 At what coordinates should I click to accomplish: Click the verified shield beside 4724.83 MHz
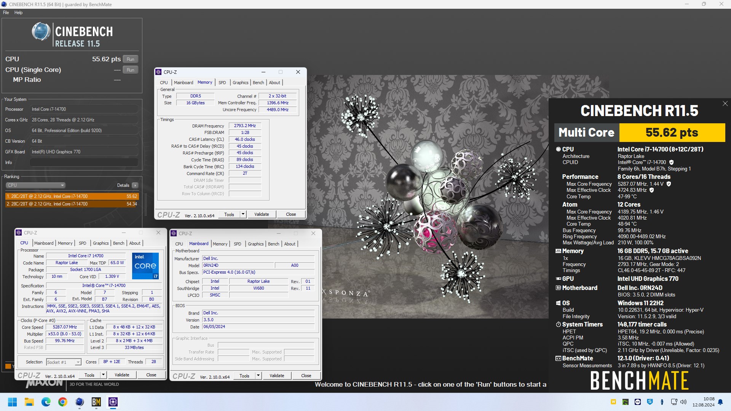[x=651, y=190]
